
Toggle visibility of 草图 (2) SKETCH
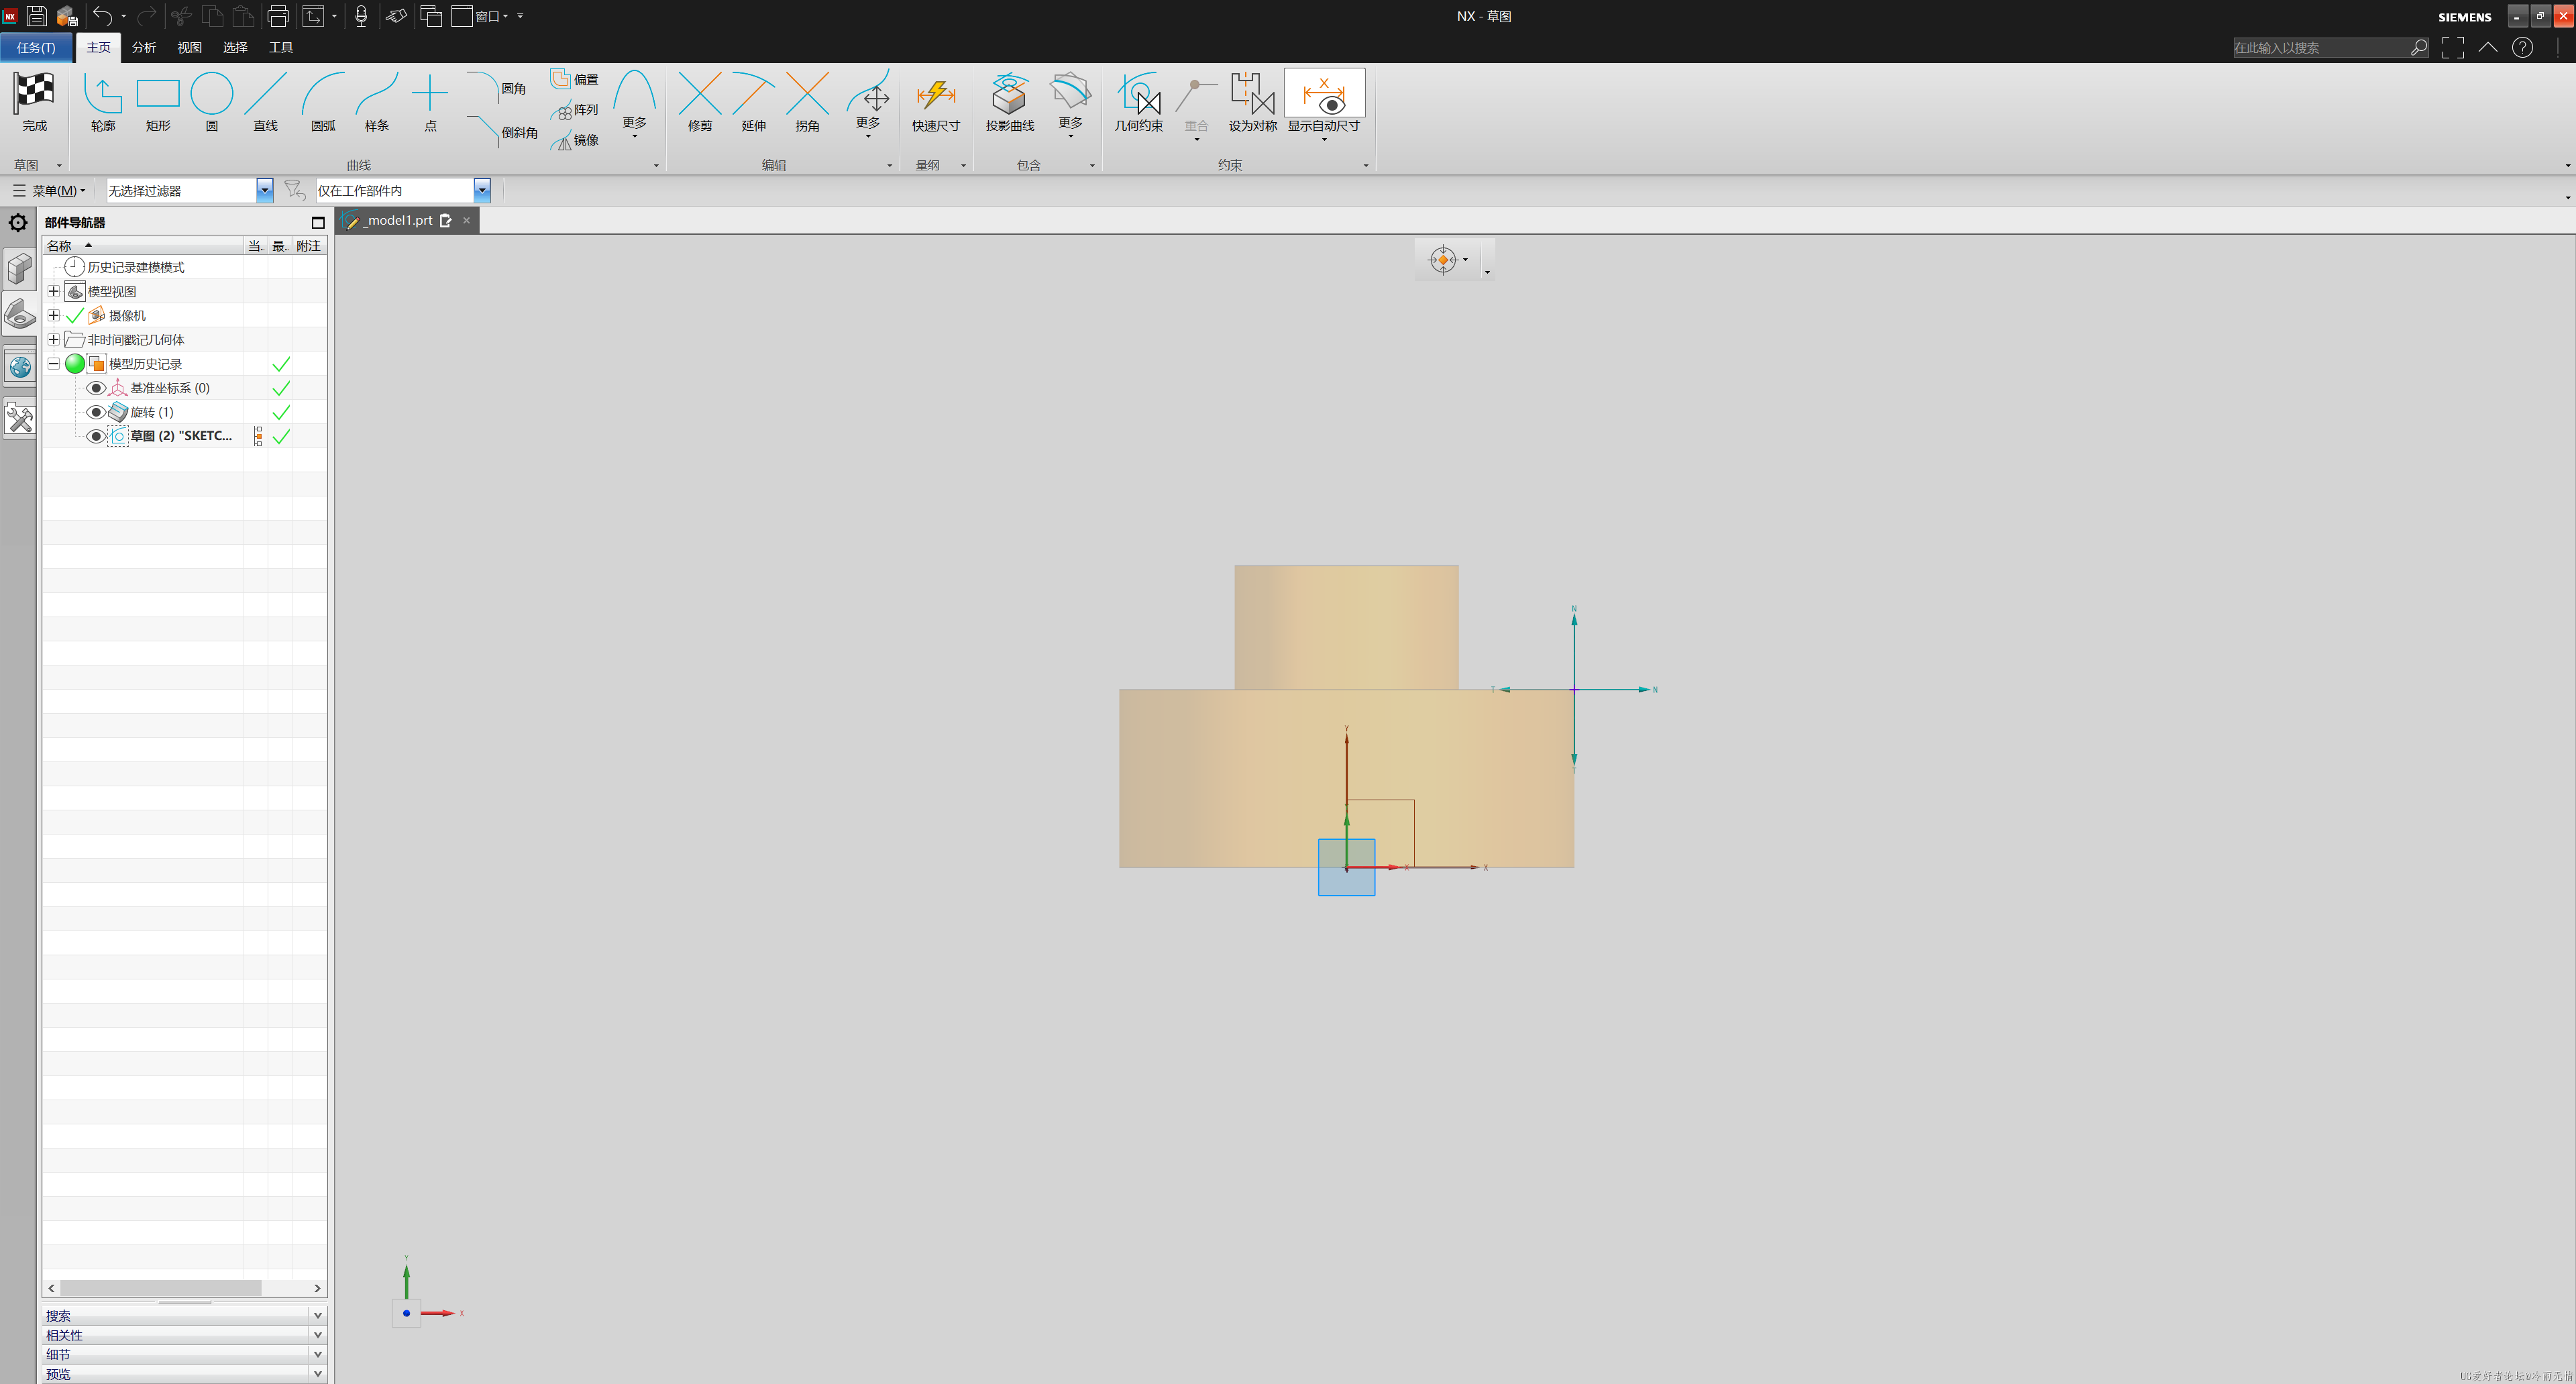pyautogui.click(x=96, y=436)
